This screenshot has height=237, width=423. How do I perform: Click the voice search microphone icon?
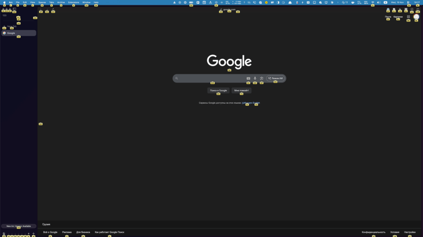click(x=255, y=78)
